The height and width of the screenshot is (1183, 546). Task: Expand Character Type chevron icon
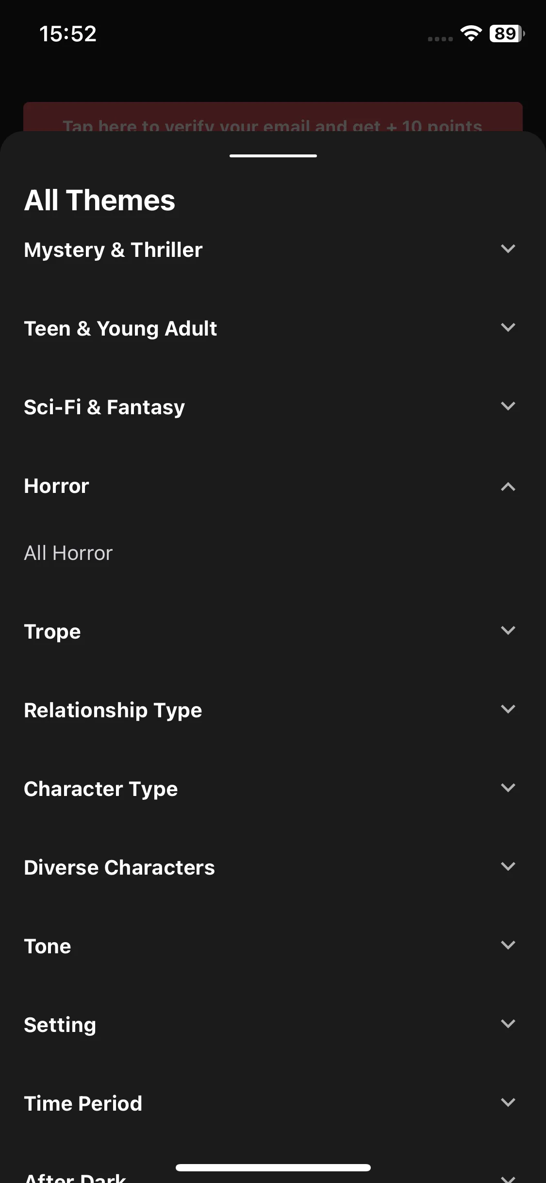pyautogui.click(x=508, y=788)
